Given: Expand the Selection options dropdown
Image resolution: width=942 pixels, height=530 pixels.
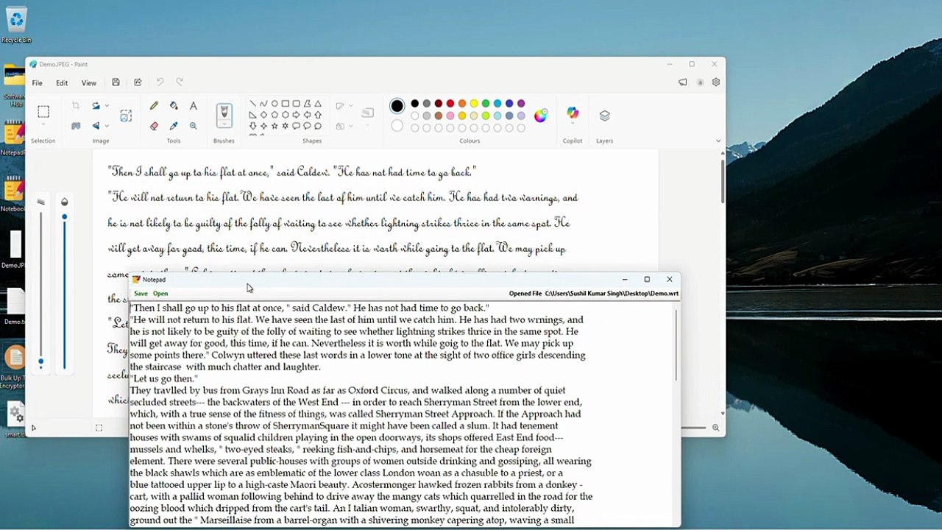Looking at the screenshot, I should (x=43, y=126).
